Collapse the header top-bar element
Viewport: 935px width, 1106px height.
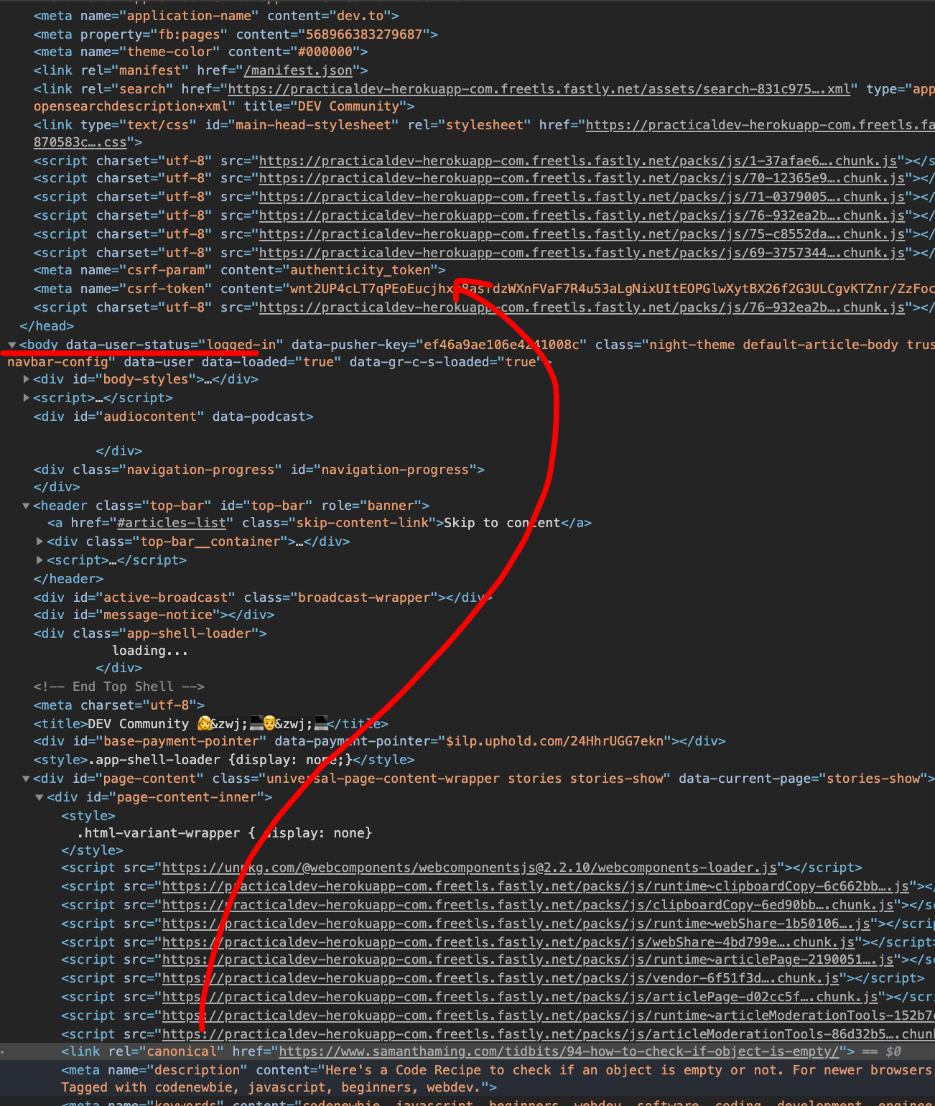pos(26,506)
